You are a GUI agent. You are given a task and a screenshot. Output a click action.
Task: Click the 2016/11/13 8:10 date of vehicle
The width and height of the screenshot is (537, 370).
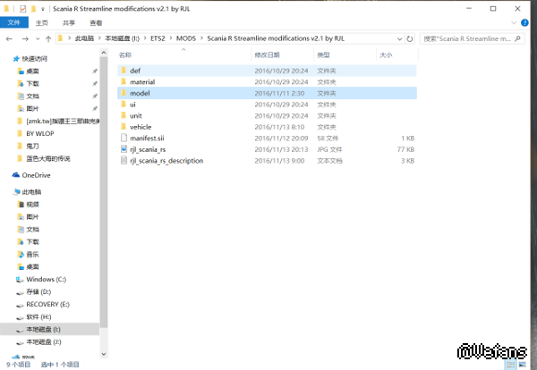pos(279,127)
